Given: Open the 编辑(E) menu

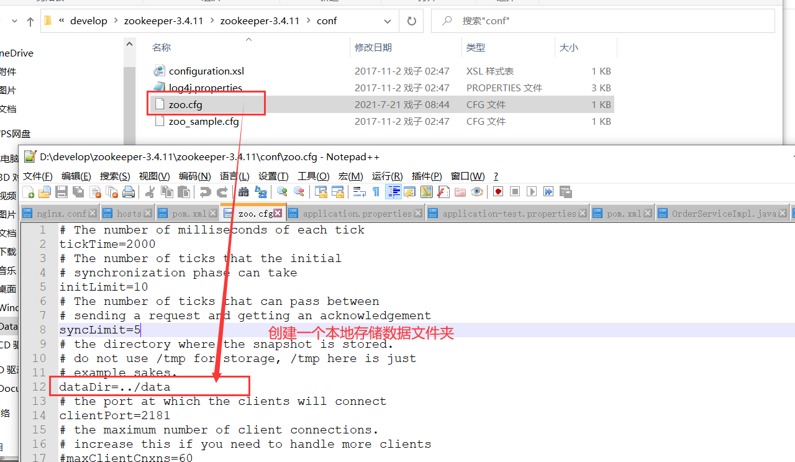Looking at the screenshot, I should click(76, 176).
